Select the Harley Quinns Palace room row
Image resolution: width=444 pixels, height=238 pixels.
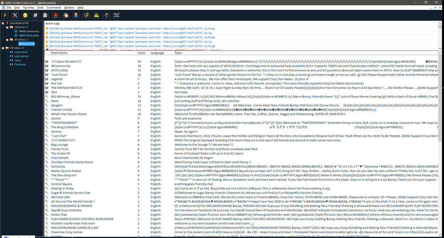pos(241,171)
